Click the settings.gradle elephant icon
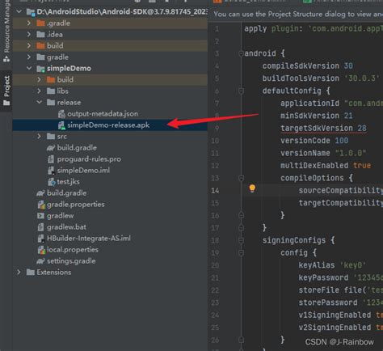Screen dimensions: 383x351 coord(40,261)
